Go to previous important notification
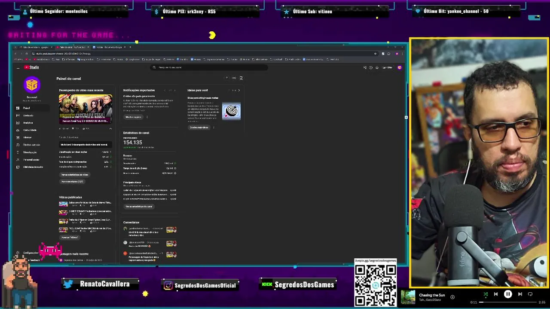550x309 pixels. coord(165,90)
